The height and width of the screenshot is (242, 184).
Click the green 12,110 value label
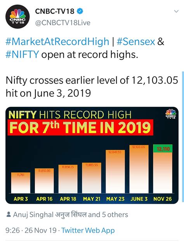(x=163, y=149)
